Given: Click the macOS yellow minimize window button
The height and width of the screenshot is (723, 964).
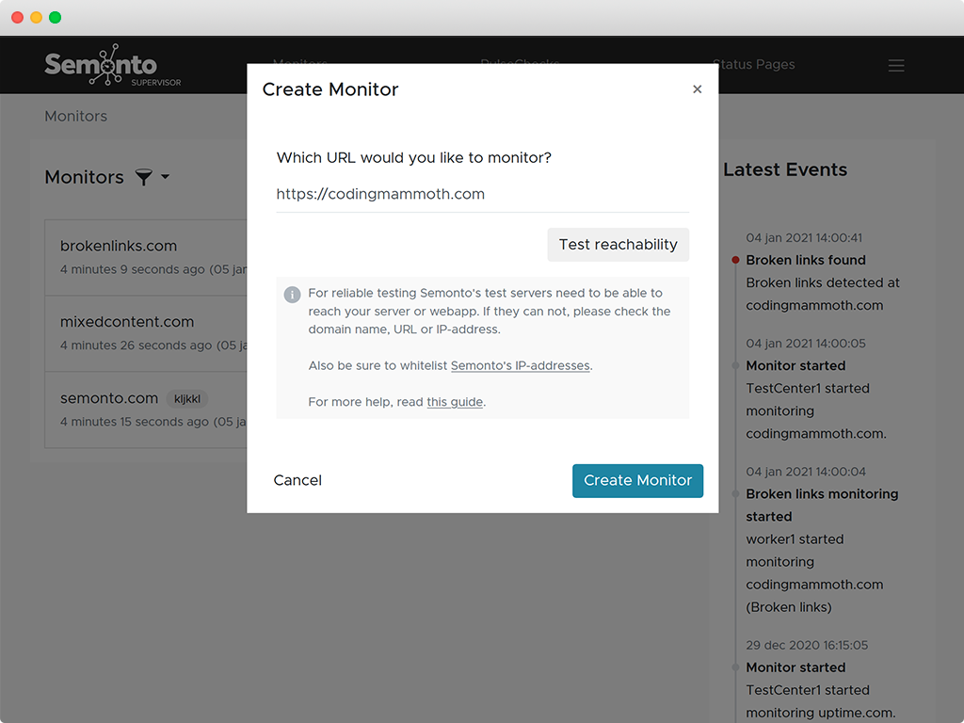Looking at the screenshot, I should coord(36,17).
